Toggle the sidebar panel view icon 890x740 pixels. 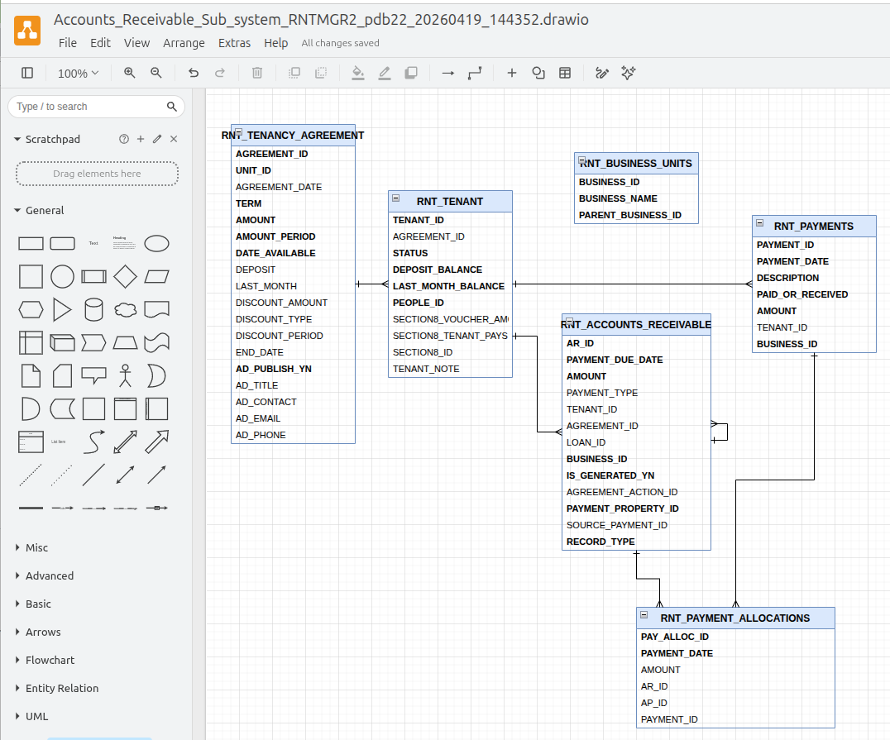[x=27, y=73]
